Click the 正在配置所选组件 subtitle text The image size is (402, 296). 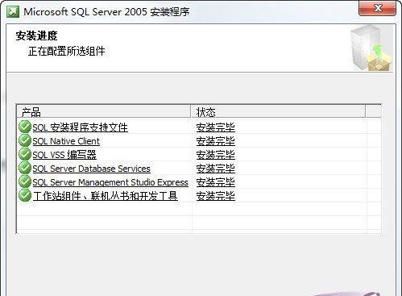coord(66,51)
